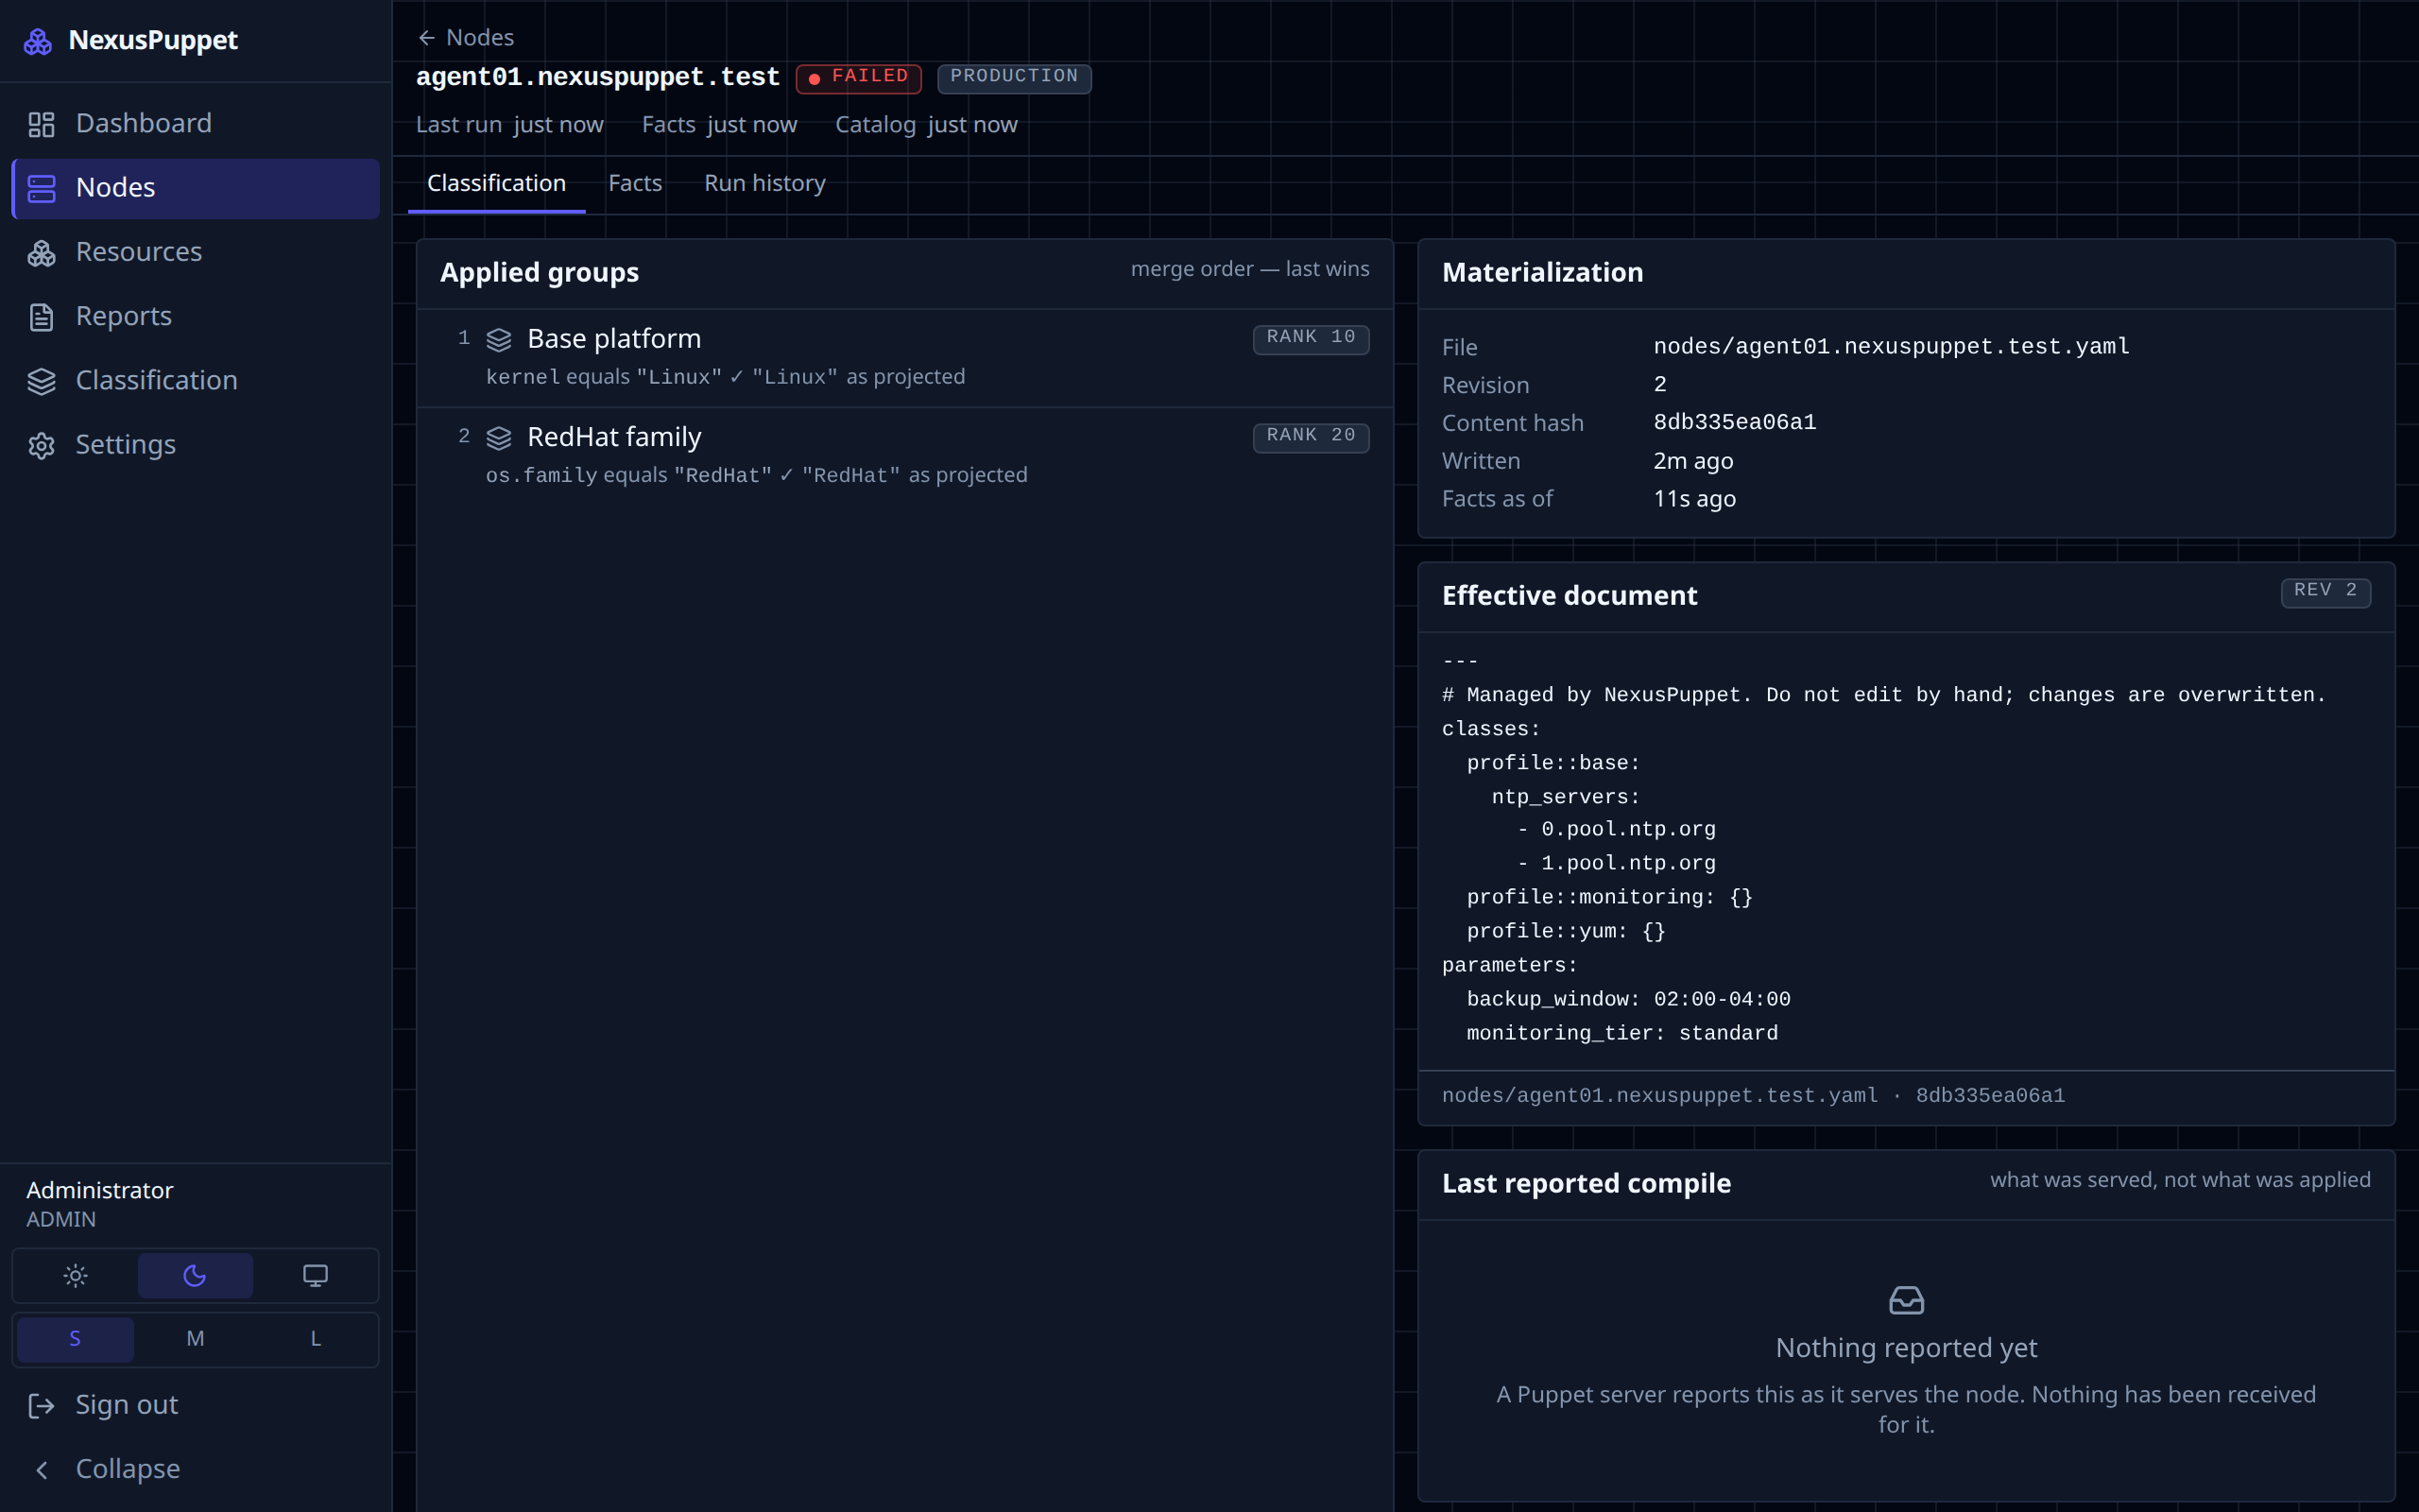Set text size to M
Viewport: 2419px width, 1512px height.
pyautogui.click(x=195, y=1339)
